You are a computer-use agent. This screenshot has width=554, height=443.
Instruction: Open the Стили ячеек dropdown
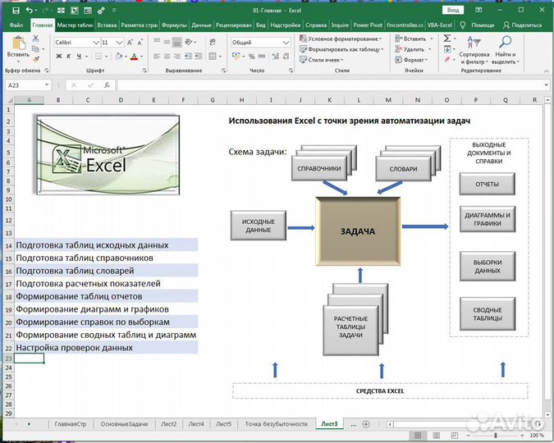tap(322, 60)
